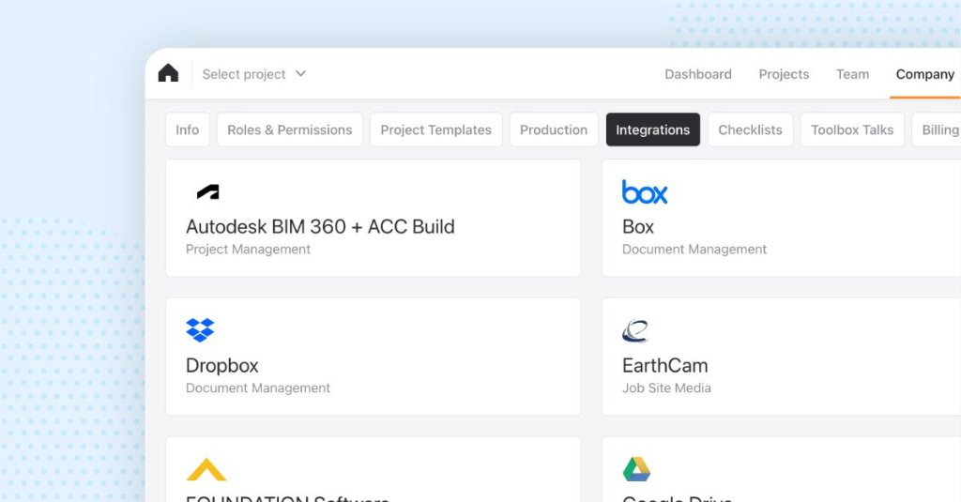Viewport: 961px width, 502px height.
Task: Expand the chevron next to Select project
Action: click(x=301, y=73)
